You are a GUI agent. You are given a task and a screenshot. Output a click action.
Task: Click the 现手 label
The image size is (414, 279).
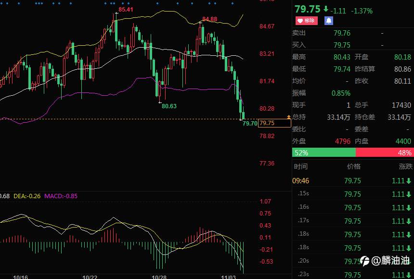[299, 105]
